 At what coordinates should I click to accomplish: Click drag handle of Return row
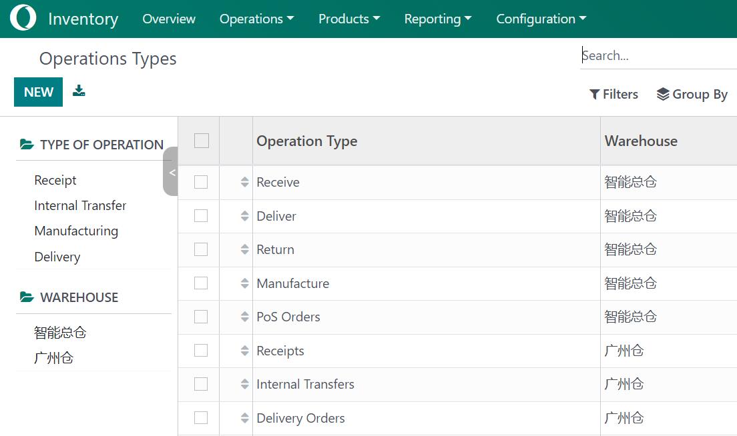click(x=244, y=249)
